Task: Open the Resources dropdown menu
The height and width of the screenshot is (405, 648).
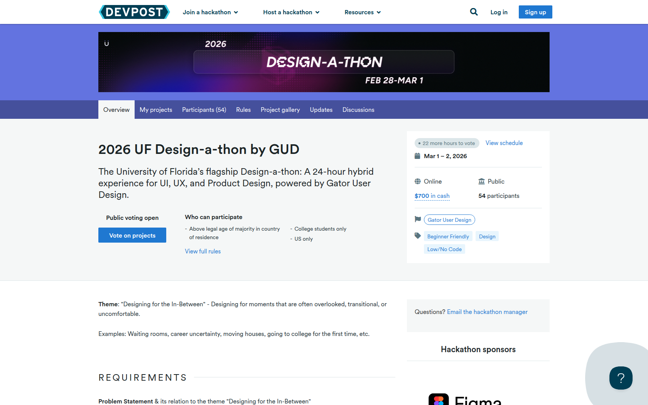Action: 363,12
